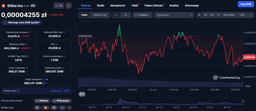The image size is (256, 111).
Task: Click the 25,07B zł market cap value
Action: point(14,36)
